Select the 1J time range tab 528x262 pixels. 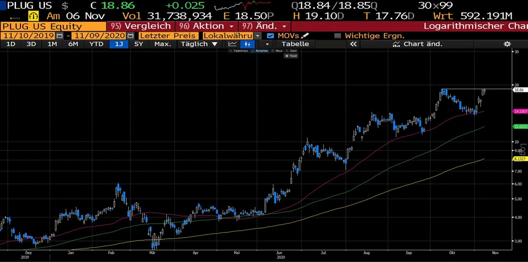click(x=118, y=44)
